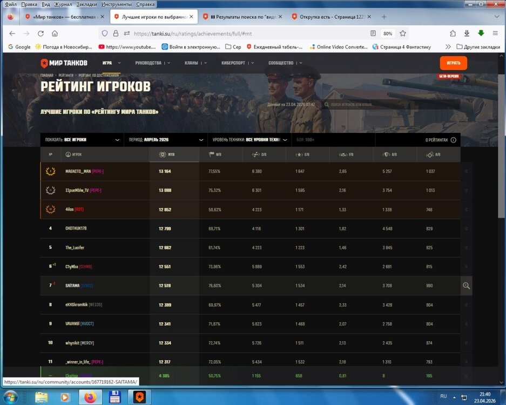Viewport: 506px width, 405px height.
Task: Sort by the B/B shield column header
Action: [x=395, y=154]
